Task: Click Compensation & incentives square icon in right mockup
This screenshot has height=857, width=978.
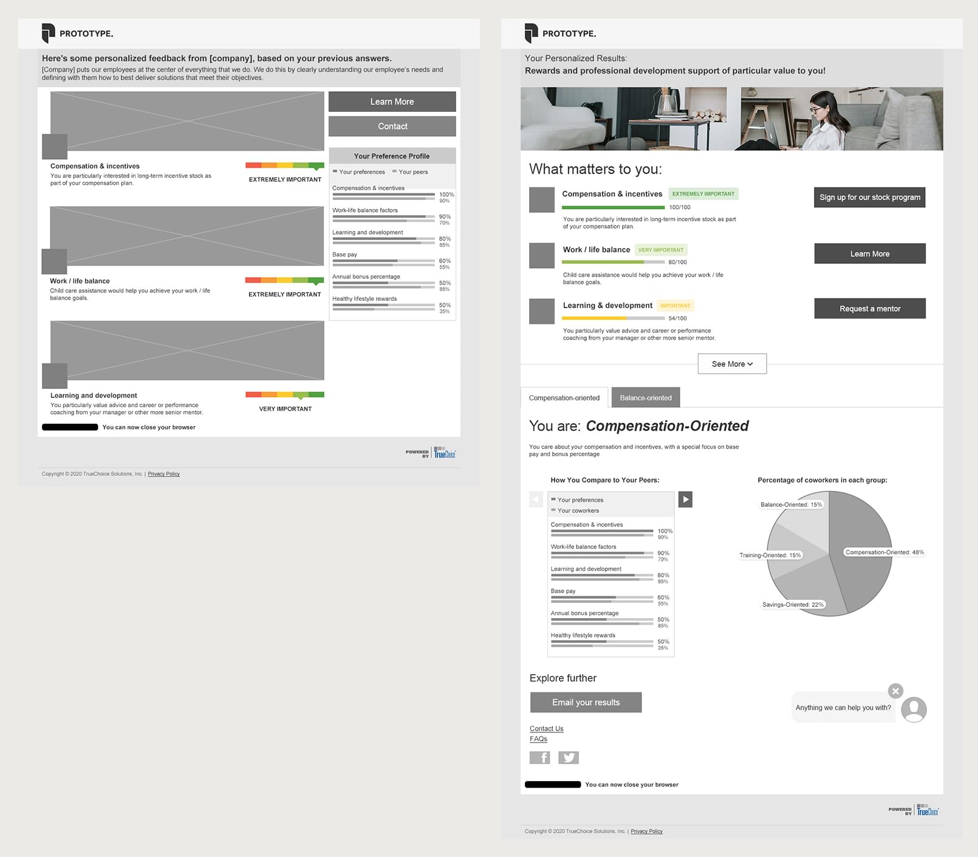Action: click(542, 200)
